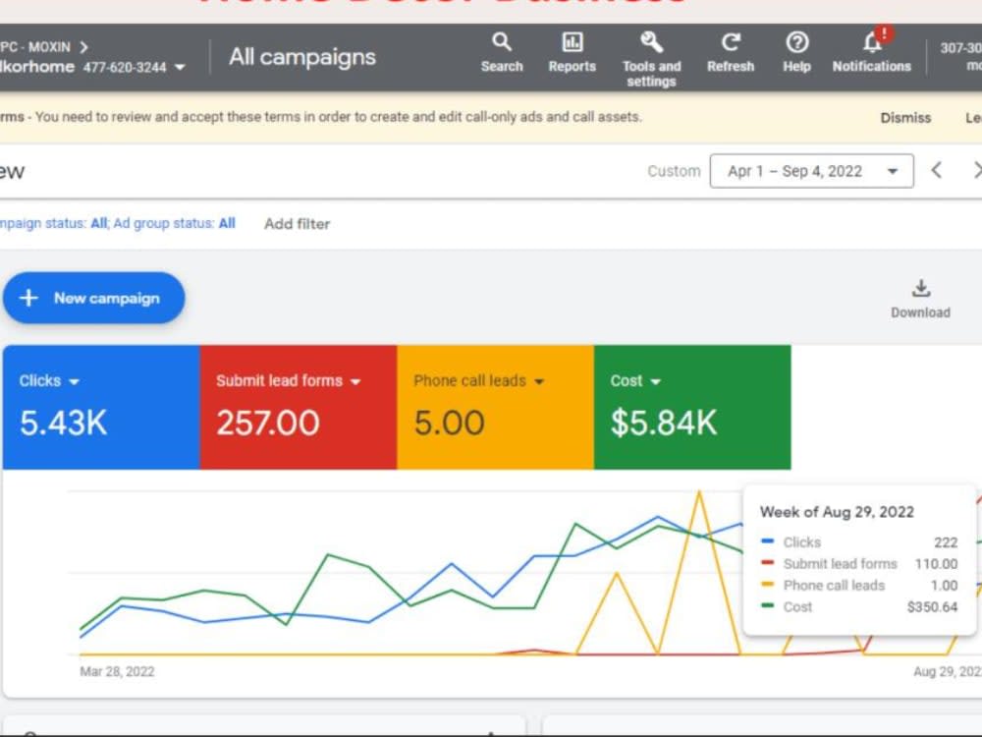This screenshot has width=982, height=737.
Task: Open account dropdown next to 477-620-3244
Action: click(x=180, y=67)
